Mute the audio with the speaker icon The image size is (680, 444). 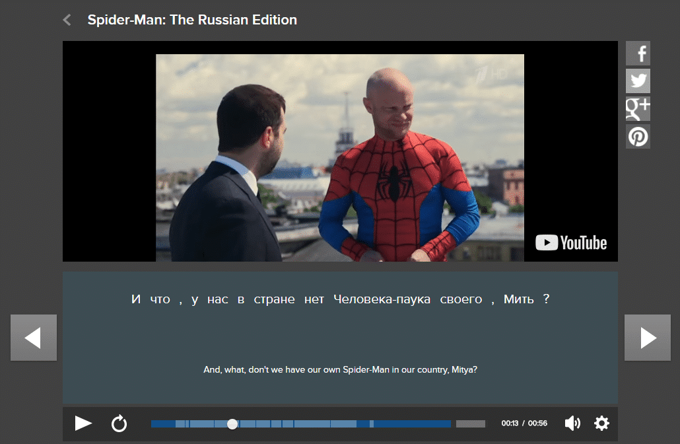[572, 424]
